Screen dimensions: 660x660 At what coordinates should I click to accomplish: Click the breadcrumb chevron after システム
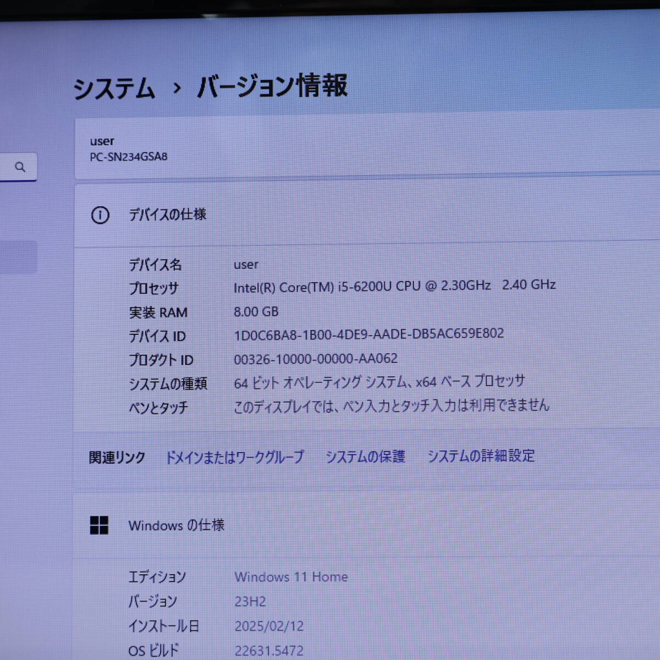coord(177,88)
